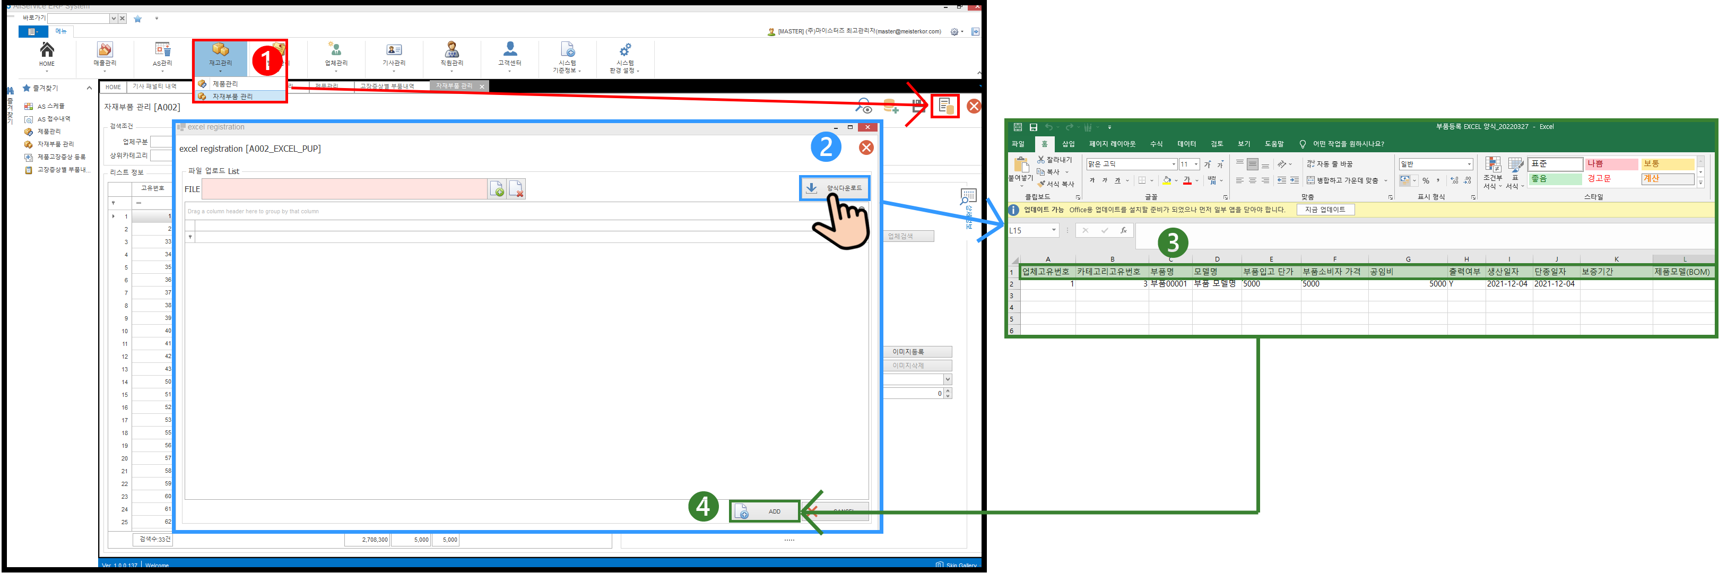Open the number format dropdown 일반
The image size is (1736, 573).
(1469, 164)
